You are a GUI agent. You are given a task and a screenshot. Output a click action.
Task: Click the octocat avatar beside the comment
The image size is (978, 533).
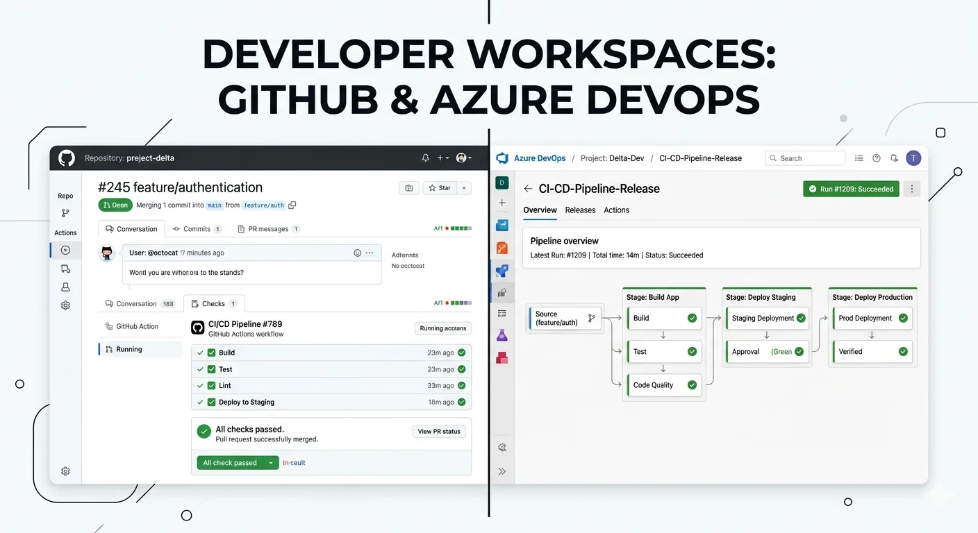107,253
